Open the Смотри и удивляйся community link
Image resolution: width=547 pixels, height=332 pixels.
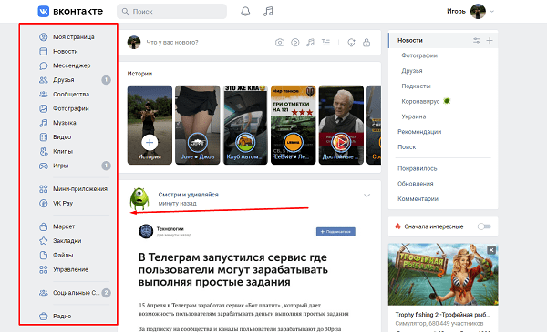pos(188,195)
